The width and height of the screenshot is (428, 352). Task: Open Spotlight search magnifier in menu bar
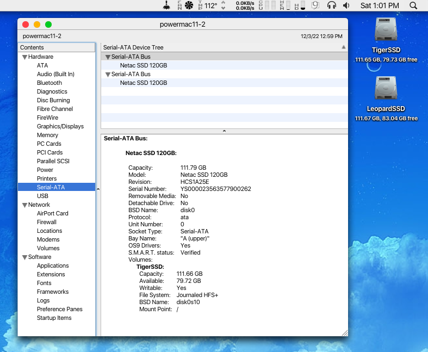[413, 5]
